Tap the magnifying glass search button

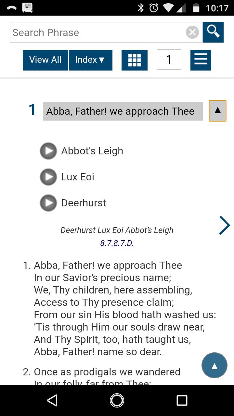click(213, 32)
